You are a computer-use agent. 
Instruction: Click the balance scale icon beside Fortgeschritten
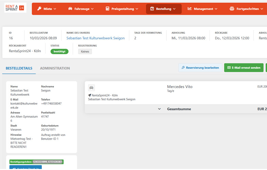click(232, 9)
